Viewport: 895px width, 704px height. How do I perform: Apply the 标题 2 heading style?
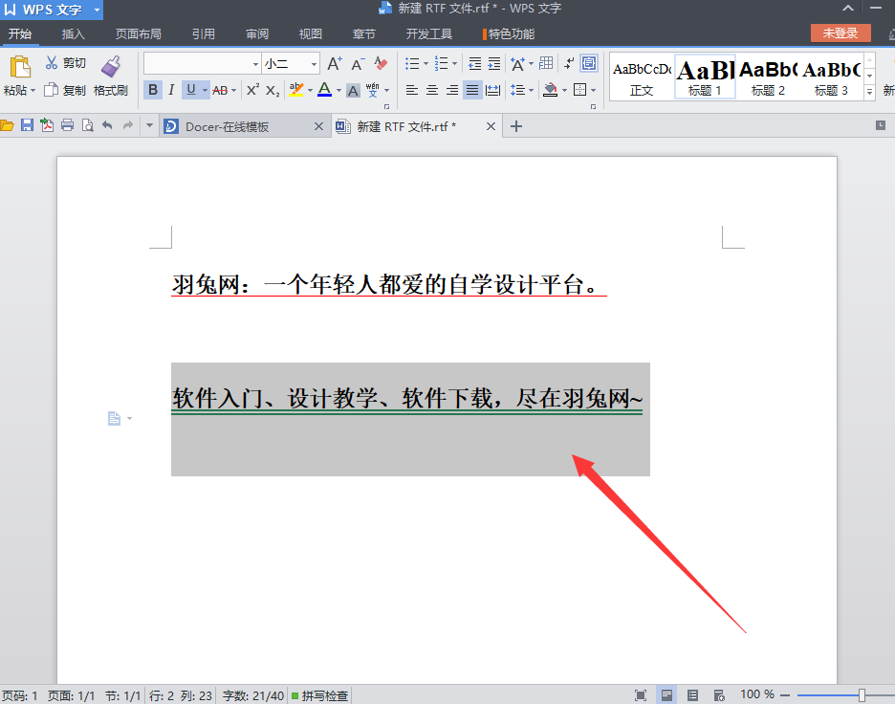coord(768,77)
